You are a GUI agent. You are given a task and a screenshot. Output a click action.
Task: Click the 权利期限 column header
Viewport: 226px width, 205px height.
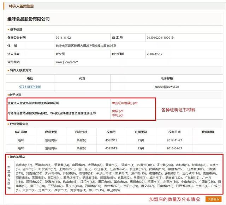point(208,132)
